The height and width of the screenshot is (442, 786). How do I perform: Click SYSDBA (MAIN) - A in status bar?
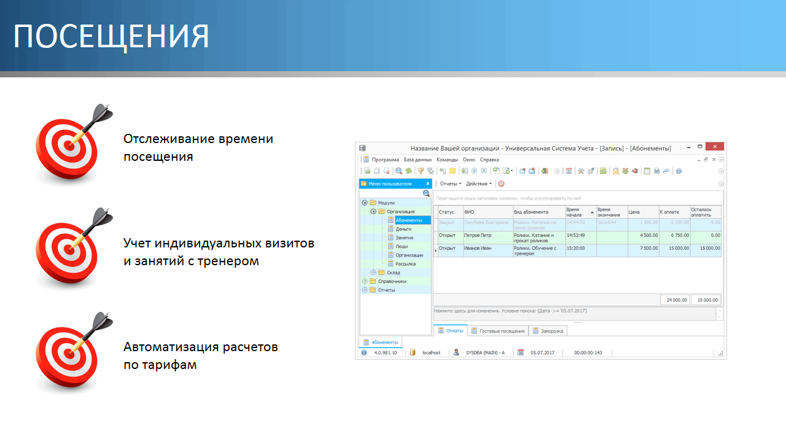pyautogui.click(x=485, y=353)
